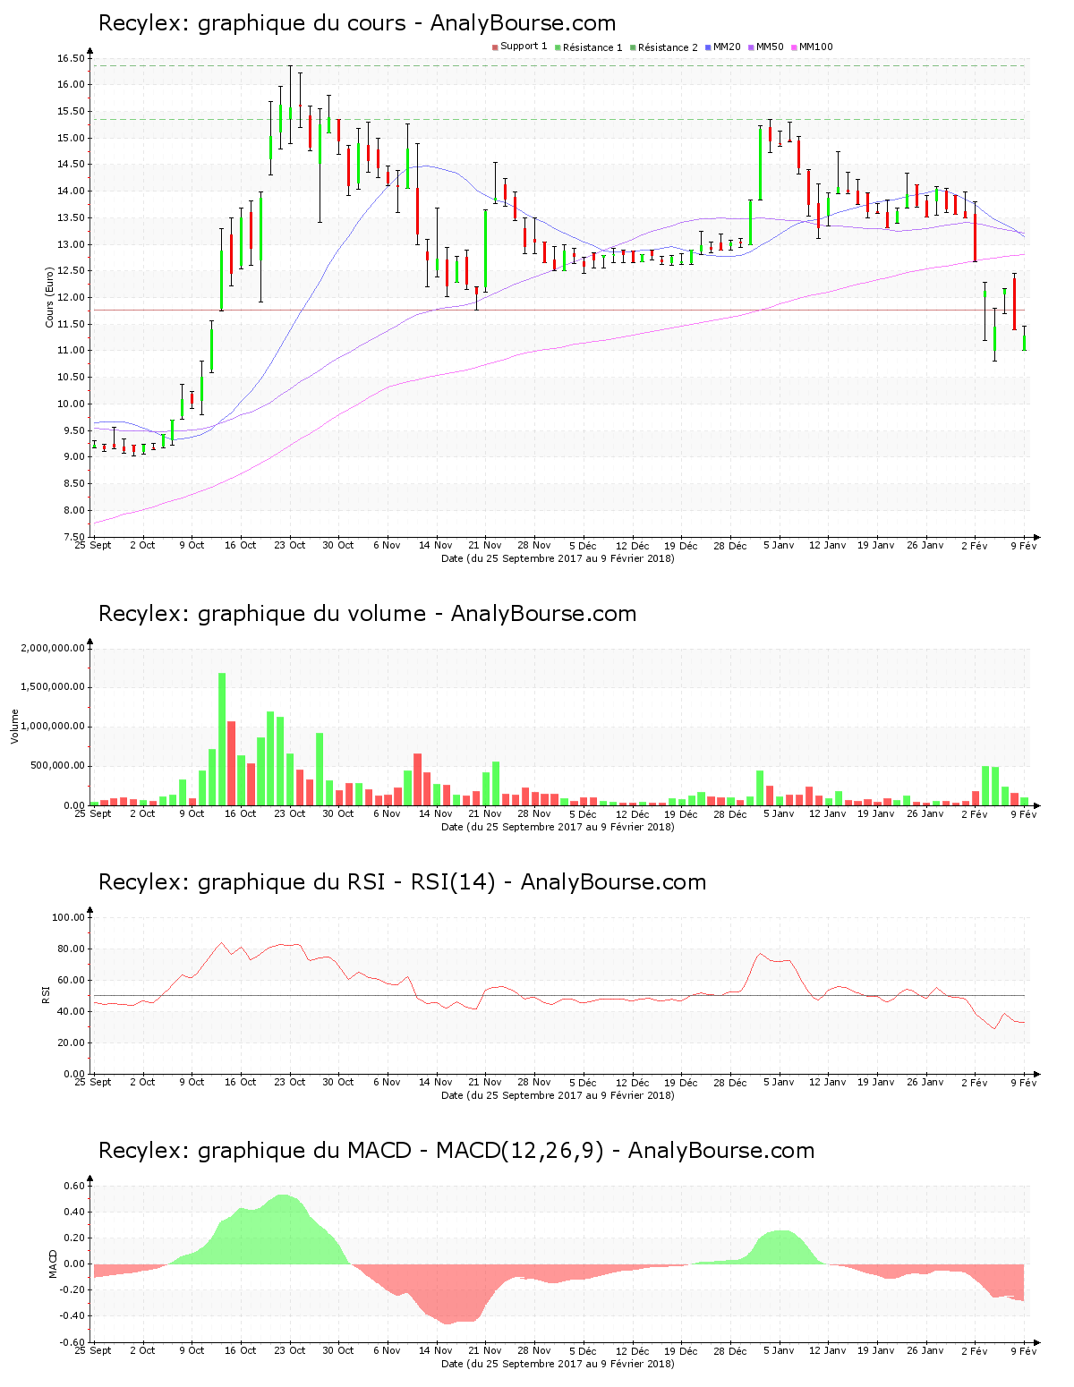The image size is (1074, 1387).
Task: Click the horizontal red support line on price chart
Action: click(x=561, y=311)
